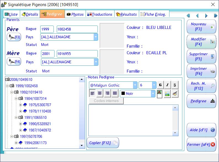Click Rech. M. [F12] search button
This screenshot has height=162, width=219.
201,86
